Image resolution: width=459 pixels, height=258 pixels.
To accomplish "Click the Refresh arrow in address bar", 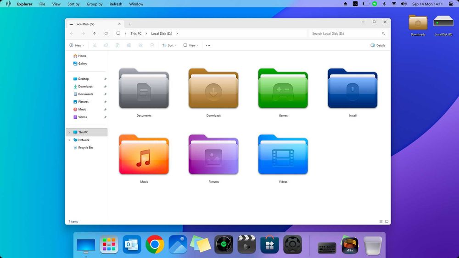I will pyautogui.click(x=106, y=33).
